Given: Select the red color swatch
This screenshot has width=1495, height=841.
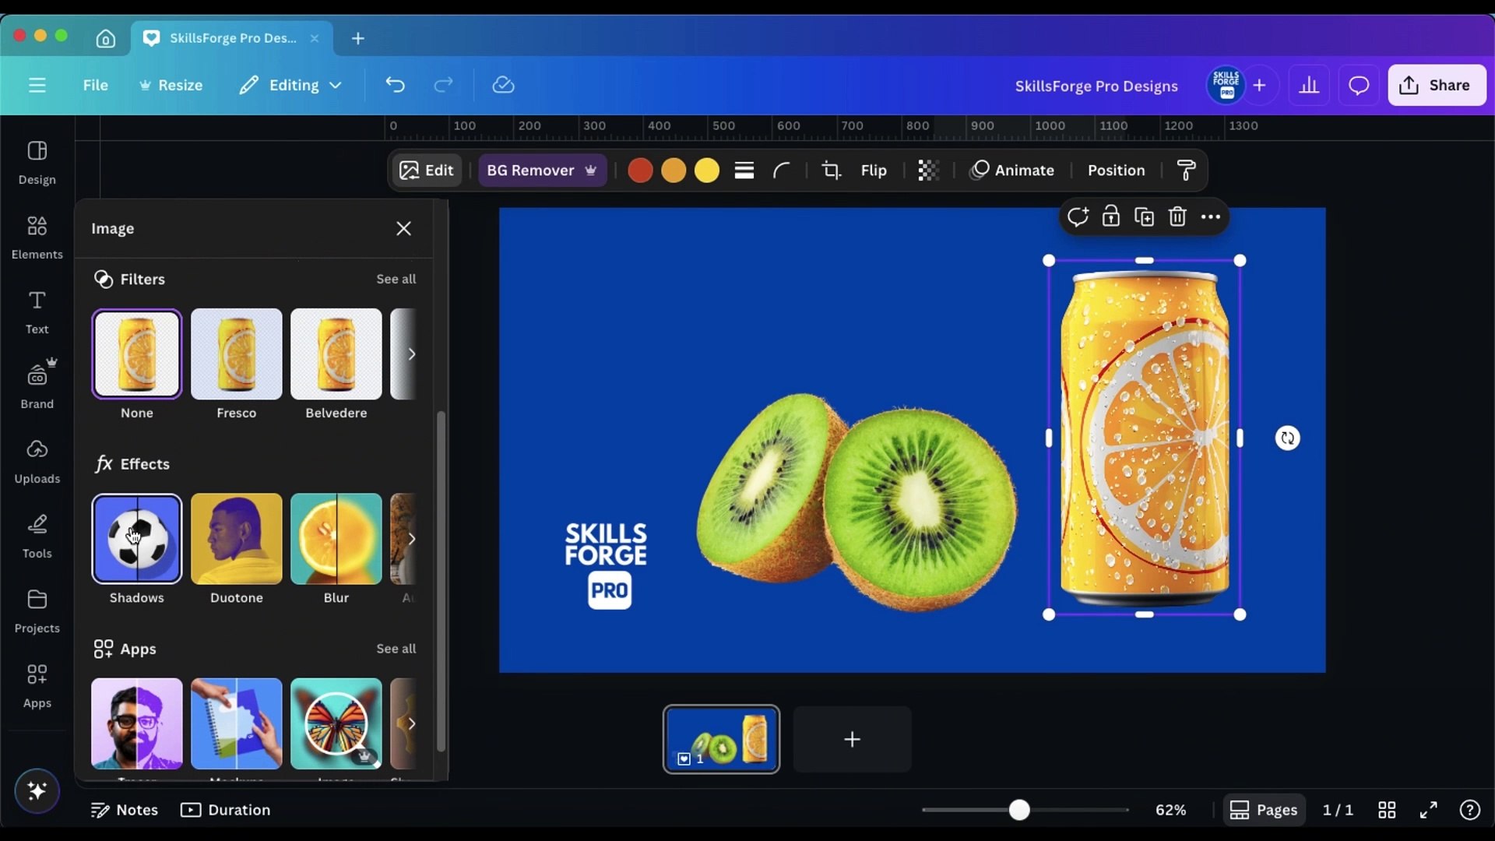Looking at the screenshot, I should click(640, 170).
